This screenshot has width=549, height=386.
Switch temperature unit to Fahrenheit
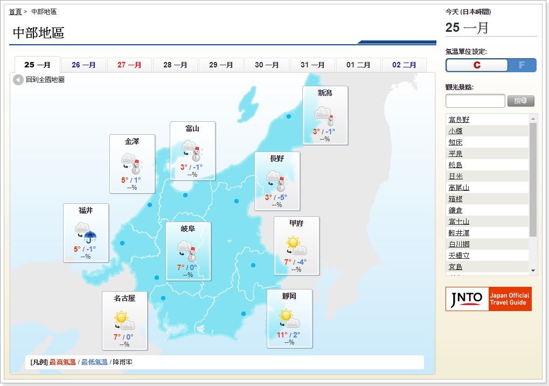522,65
